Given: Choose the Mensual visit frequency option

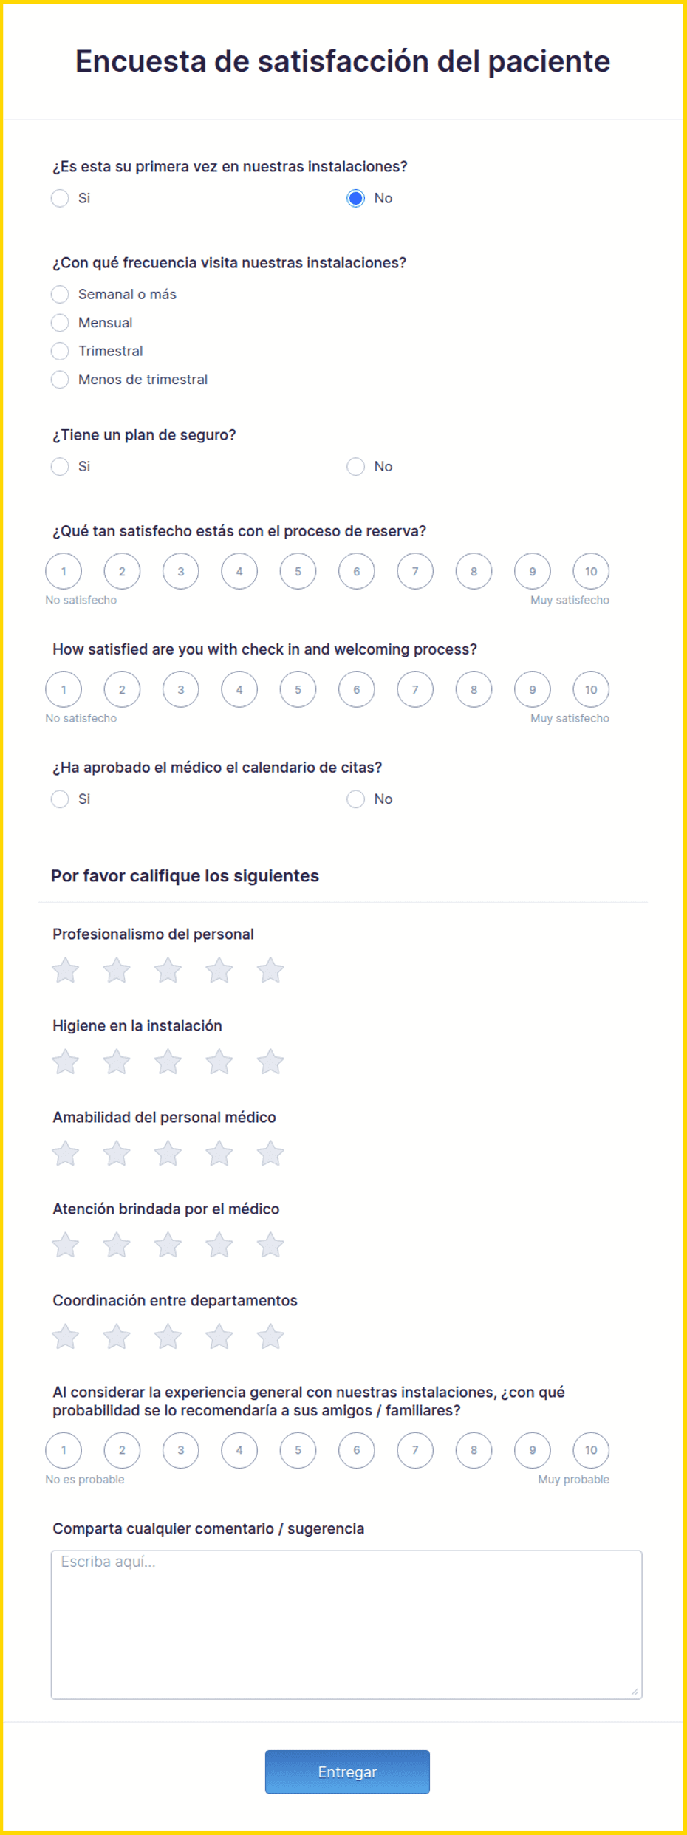Looking at the screenshot, I should [60, 323].
